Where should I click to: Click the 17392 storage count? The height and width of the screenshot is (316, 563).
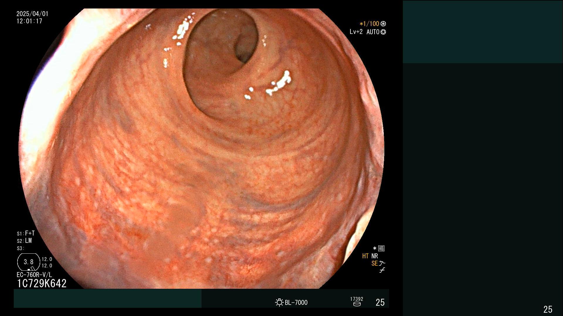point(357,299)
